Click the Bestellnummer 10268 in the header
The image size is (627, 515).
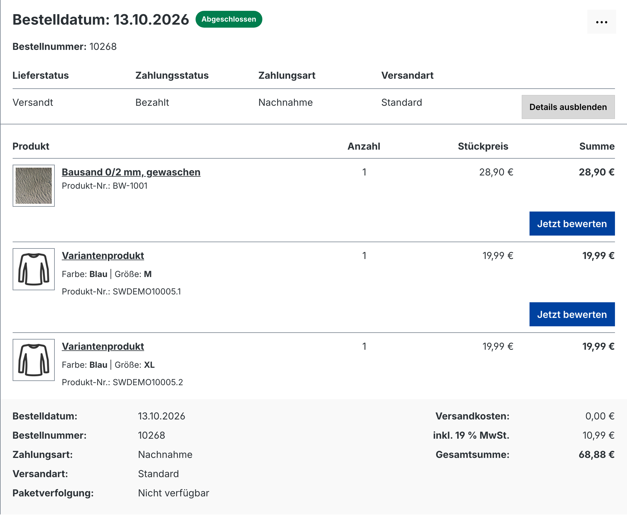pyautogui.click(x=103, y=47)
